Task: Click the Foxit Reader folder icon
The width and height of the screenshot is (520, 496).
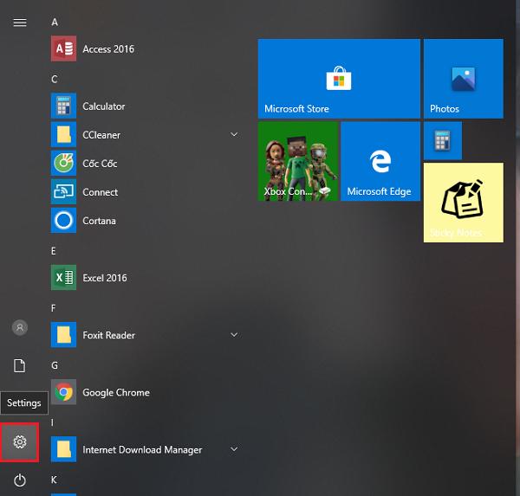Action: click(63, 335)
